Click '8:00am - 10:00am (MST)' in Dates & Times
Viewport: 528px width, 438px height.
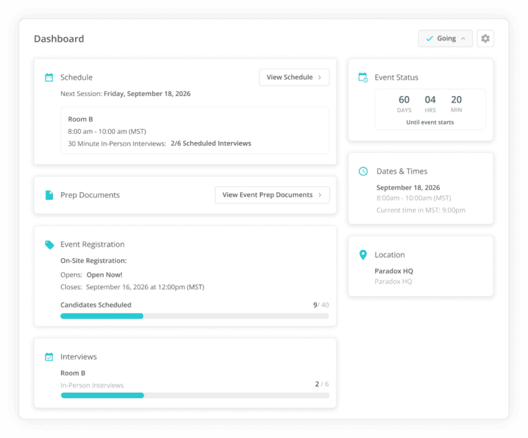tap(413, 198)
